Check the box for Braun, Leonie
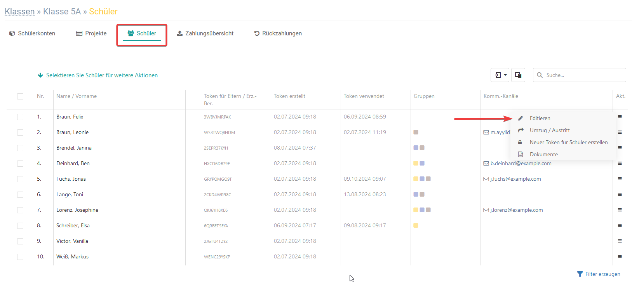Screen dimensions: 632x286 pos(20,133)
